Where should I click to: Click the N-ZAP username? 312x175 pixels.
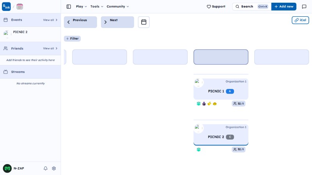(19, 168)
